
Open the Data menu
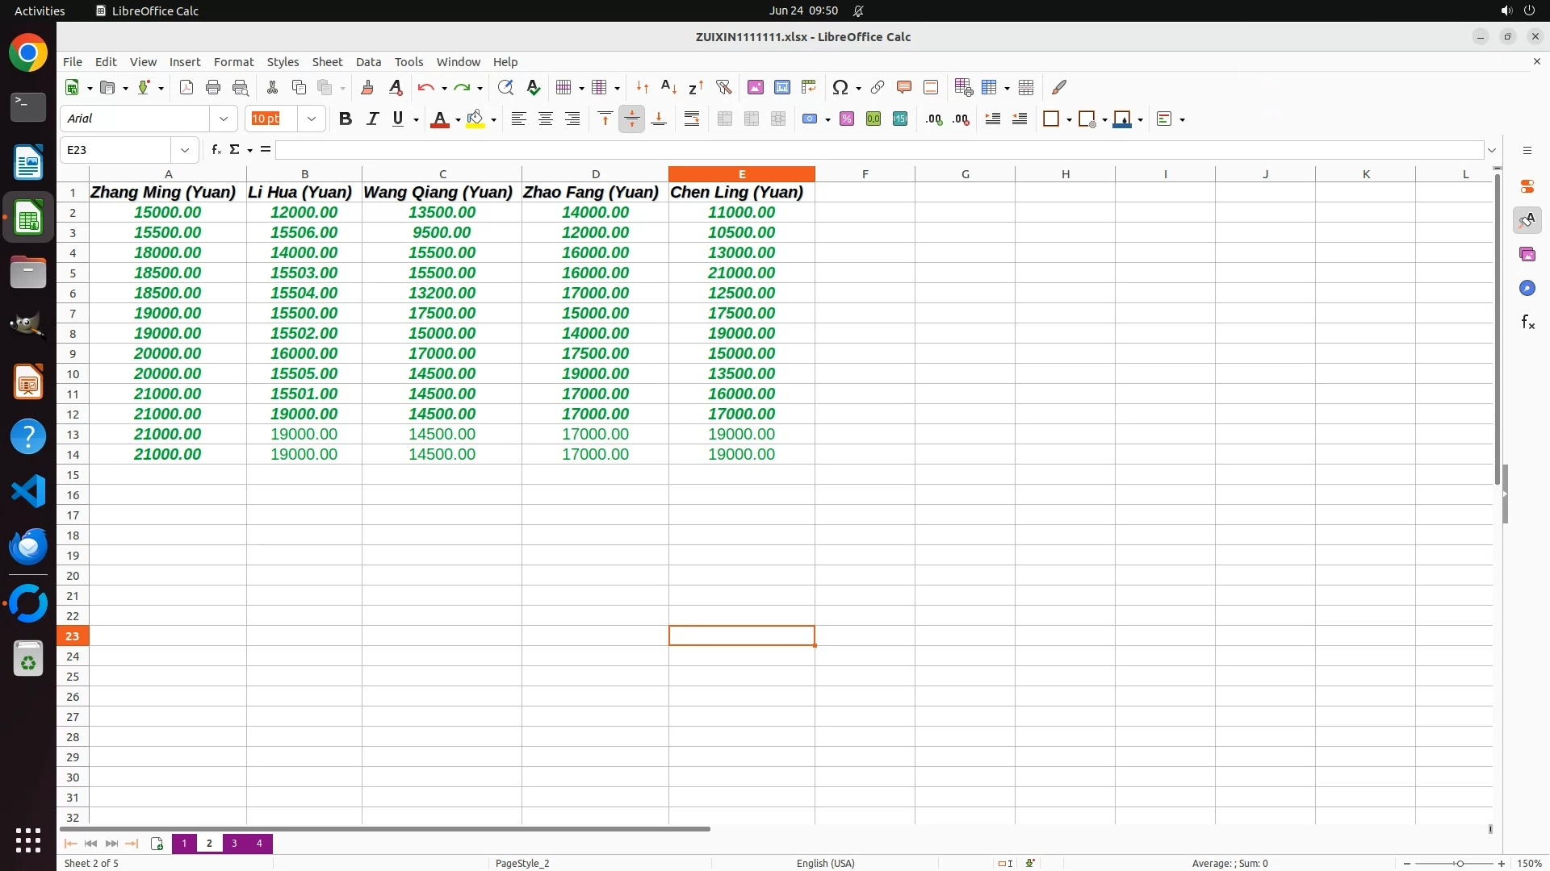(368, 62)
